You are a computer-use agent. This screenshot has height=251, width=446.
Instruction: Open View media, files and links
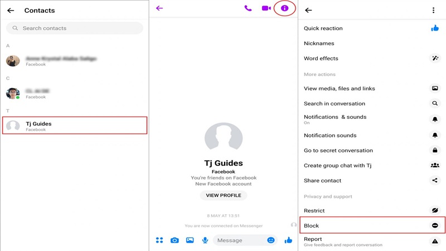[372, 89]
